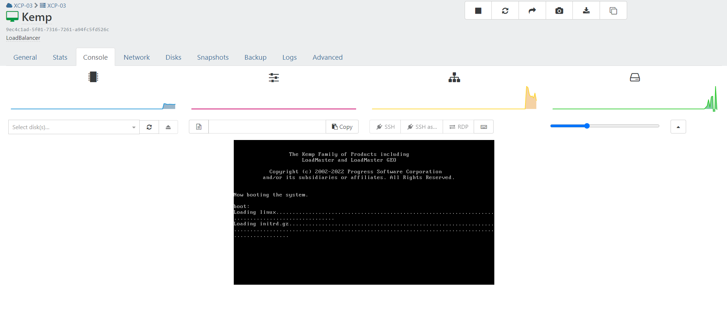Open the Stats tab

(x=60, y=57)
